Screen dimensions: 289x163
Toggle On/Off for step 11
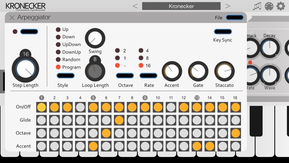(171, 107)
